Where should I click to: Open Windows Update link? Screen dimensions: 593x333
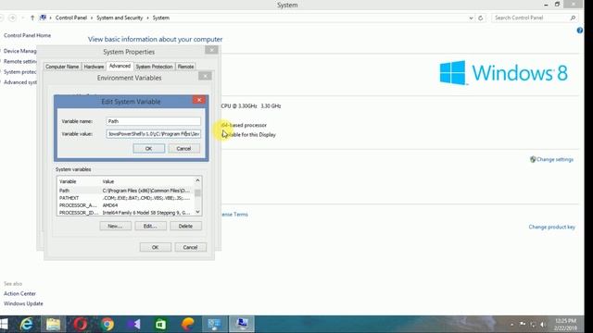(x=23, y=303)
